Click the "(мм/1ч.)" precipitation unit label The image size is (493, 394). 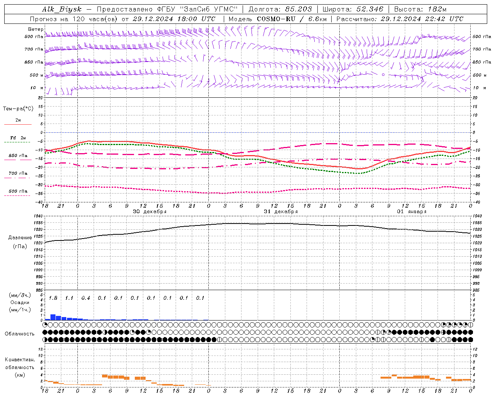point(20,310)
